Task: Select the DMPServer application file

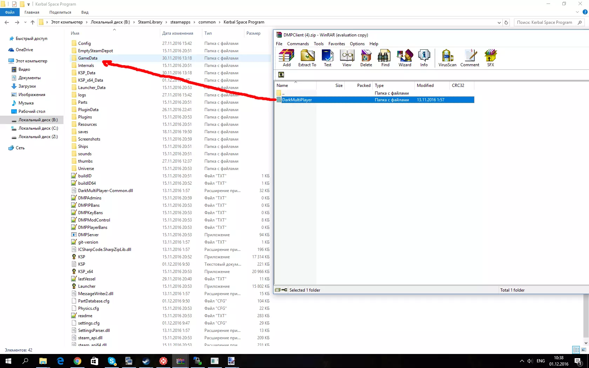Action: click(x=170, y=235)
